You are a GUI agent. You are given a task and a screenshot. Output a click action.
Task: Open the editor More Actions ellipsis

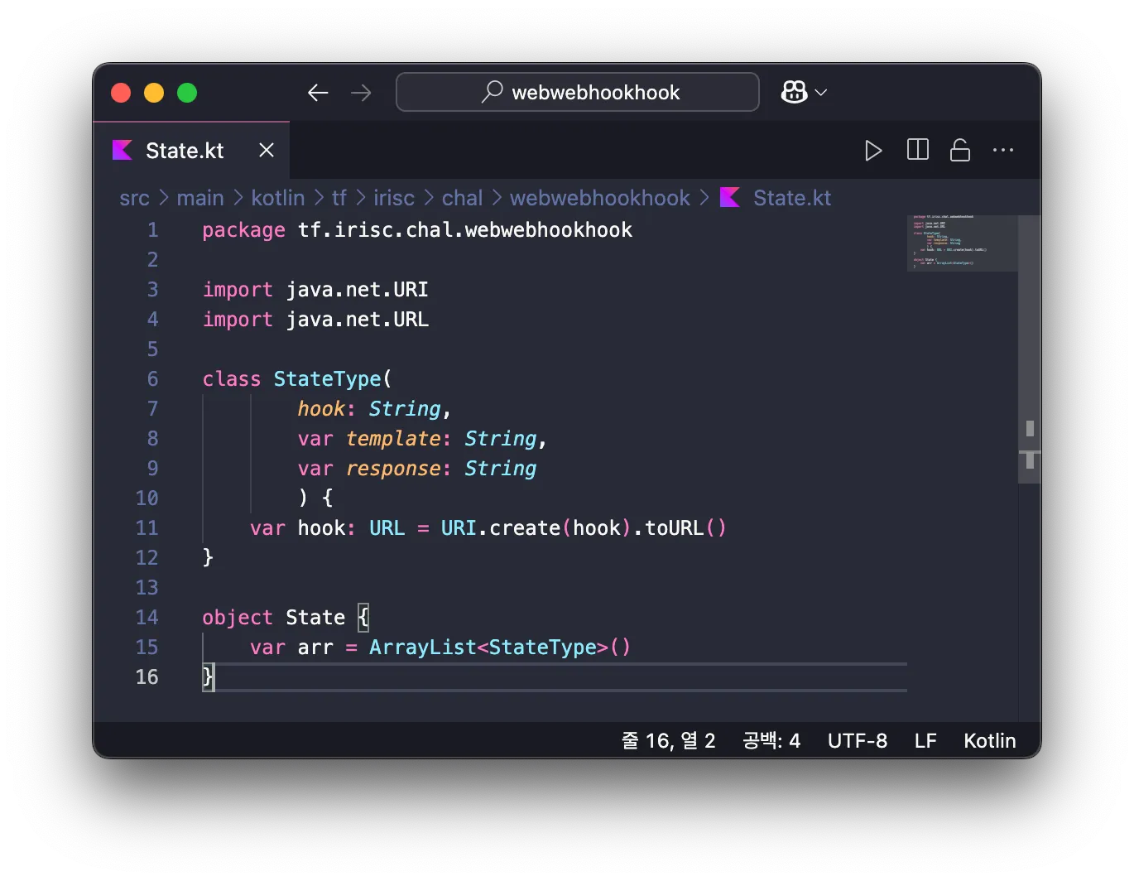click(1003, 150)
